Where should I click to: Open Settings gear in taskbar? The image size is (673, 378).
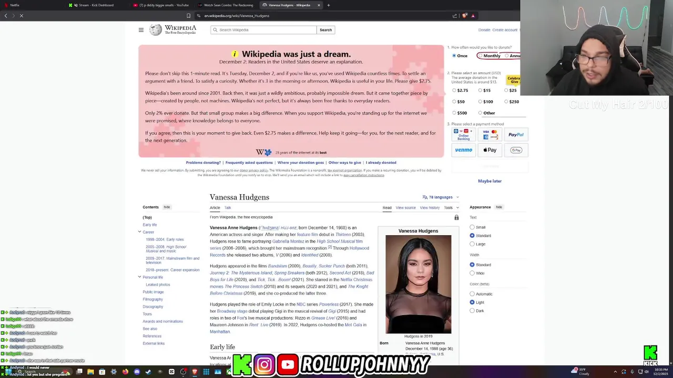pyautogui.click(x=114, y=372)
